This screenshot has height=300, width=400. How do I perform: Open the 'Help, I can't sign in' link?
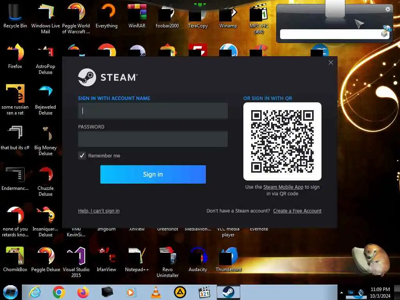99,211
